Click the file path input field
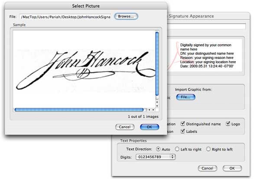 point(65,17)
